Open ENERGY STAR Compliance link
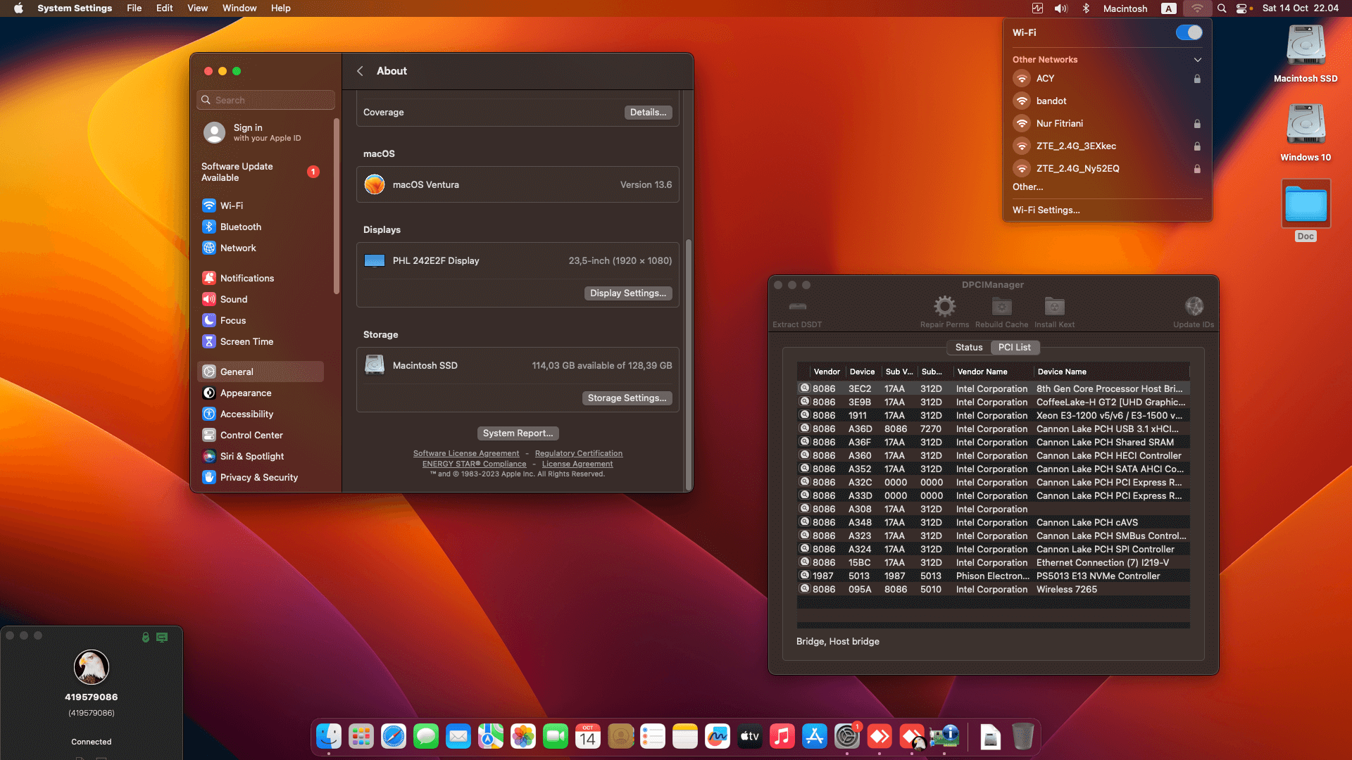Image resolution: width=1352 pixels, height=760 pixels. click(x=474, y=464)
